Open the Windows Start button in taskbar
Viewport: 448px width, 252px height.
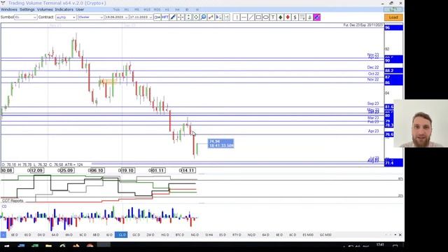(6, 246)
